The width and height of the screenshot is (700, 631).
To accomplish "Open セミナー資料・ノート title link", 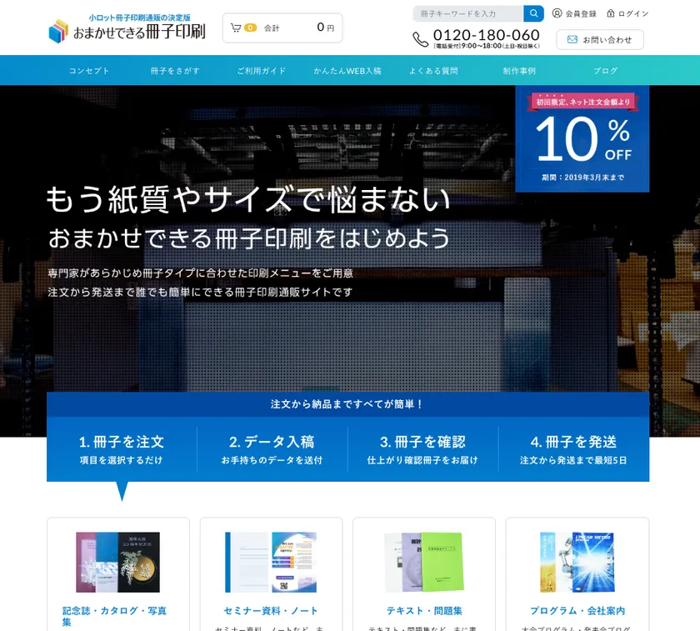I will pos(271,610).
